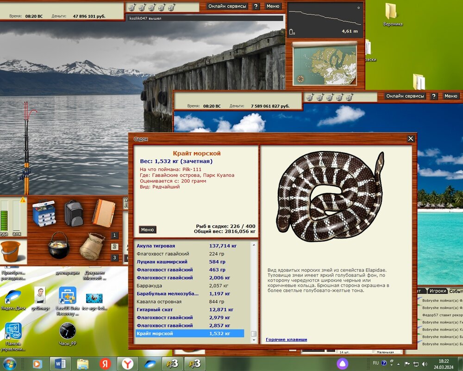Click the orange bucket icon

tap(10, 251)
